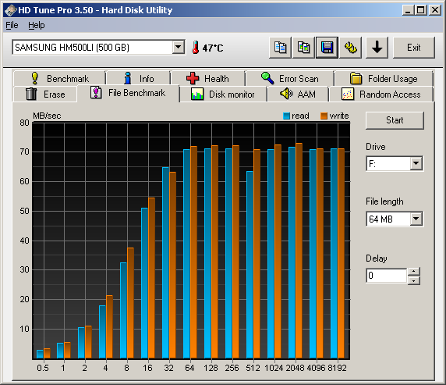Screen dimensions: 446x385
Task: Select the Random Access tab
Action: point(381,94)
